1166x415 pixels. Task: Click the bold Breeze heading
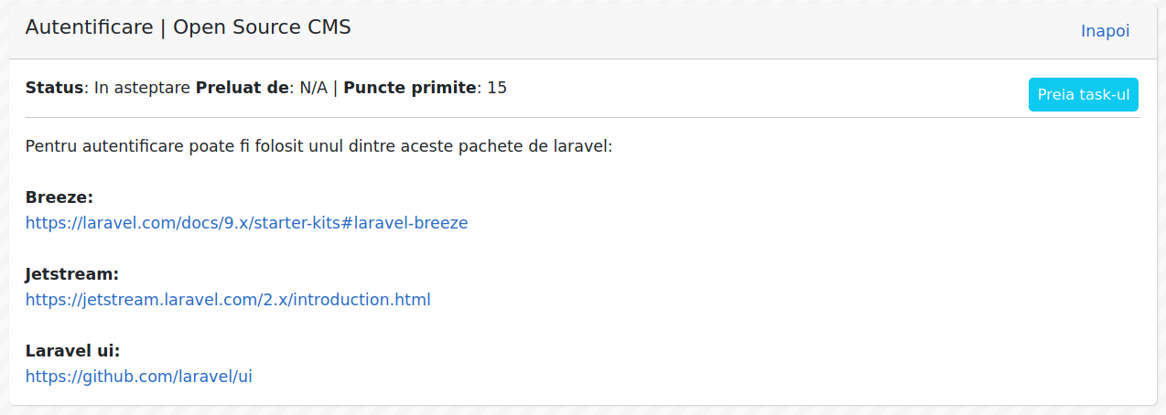59,197
